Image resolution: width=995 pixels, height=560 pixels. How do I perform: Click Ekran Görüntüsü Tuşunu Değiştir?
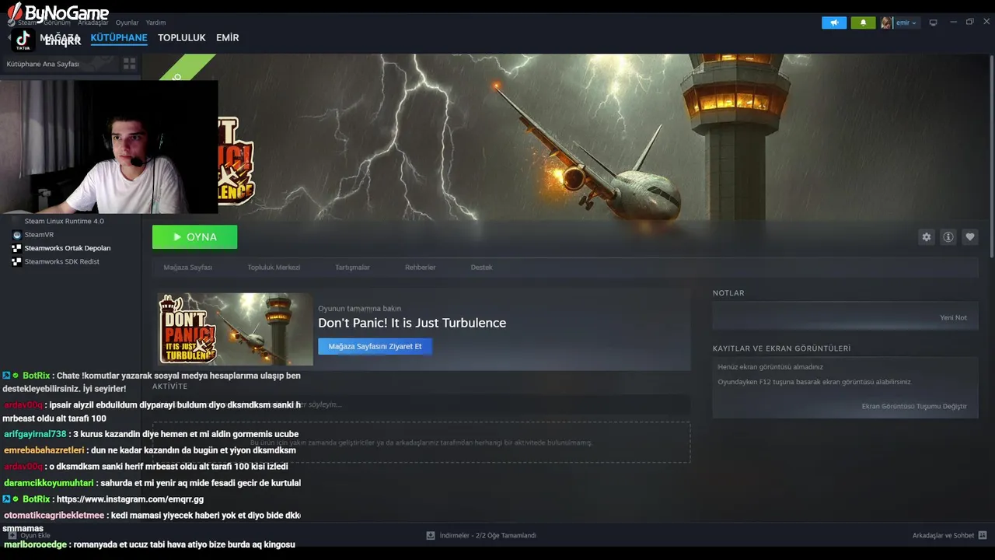pyautogui.click(x=914, y=406)
